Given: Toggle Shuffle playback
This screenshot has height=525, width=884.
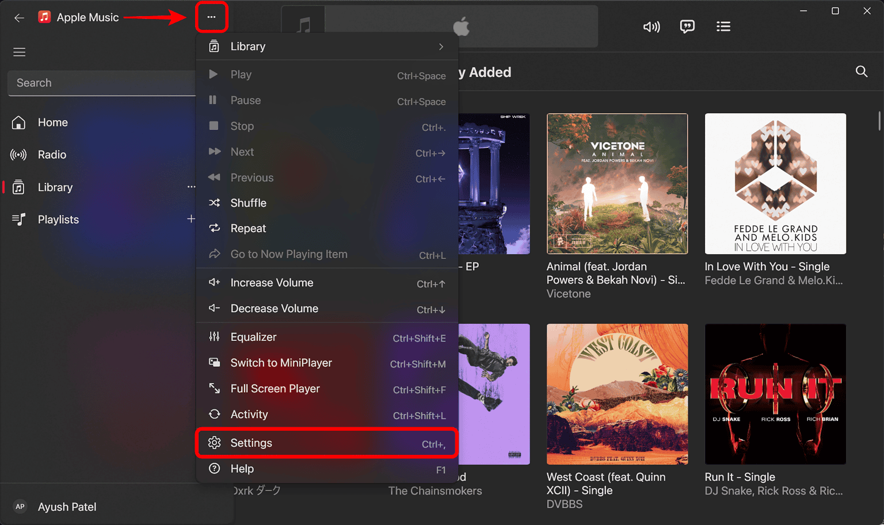Looking at the screenshot, I should [x=248, y=202].
